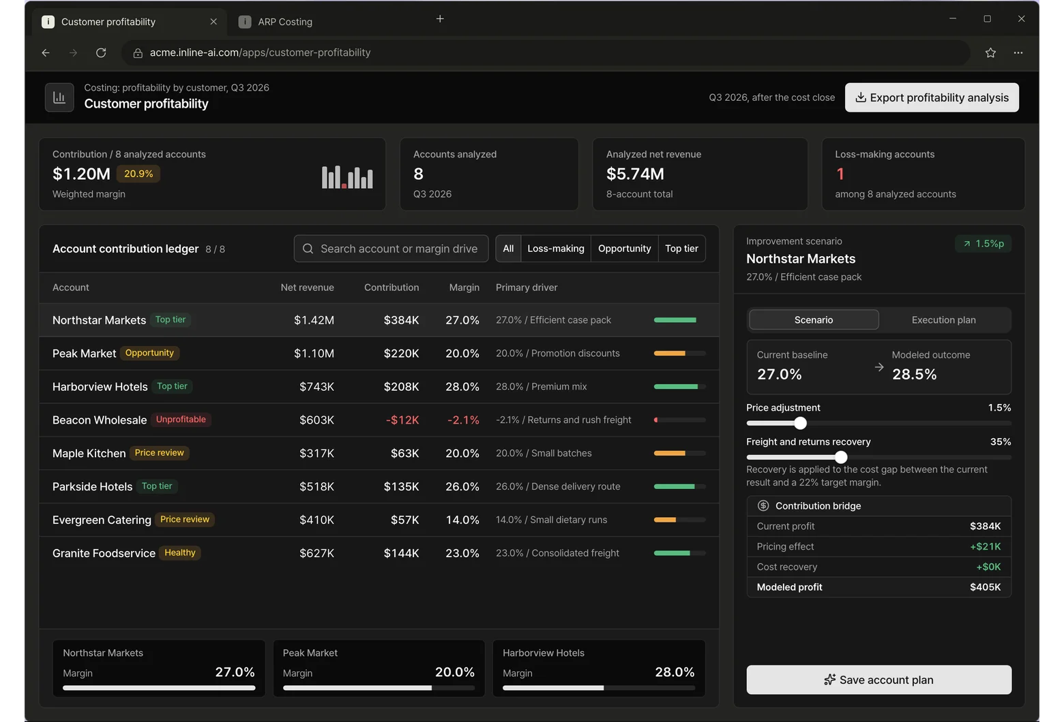
Task: Click the Price adjustment slider handle
Action: [801, 423]
